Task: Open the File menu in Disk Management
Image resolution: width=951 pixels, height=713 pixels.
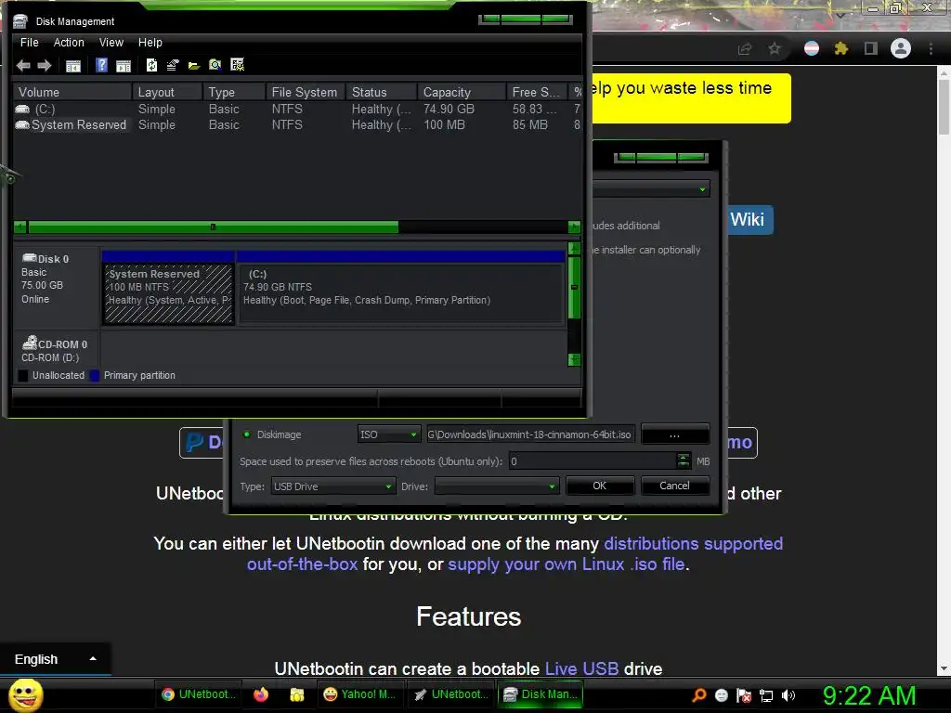Action: [x=29, y=43]
